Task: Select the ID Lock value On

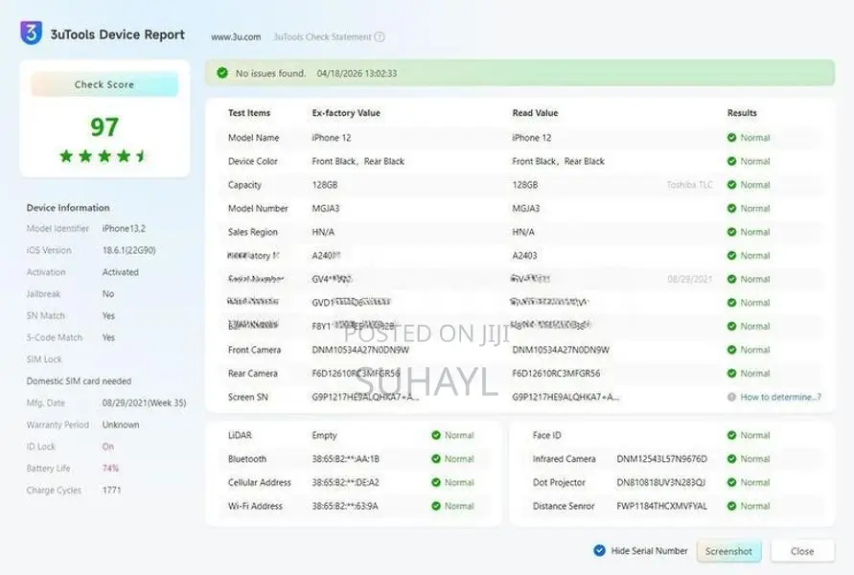Action: [108, 447]
